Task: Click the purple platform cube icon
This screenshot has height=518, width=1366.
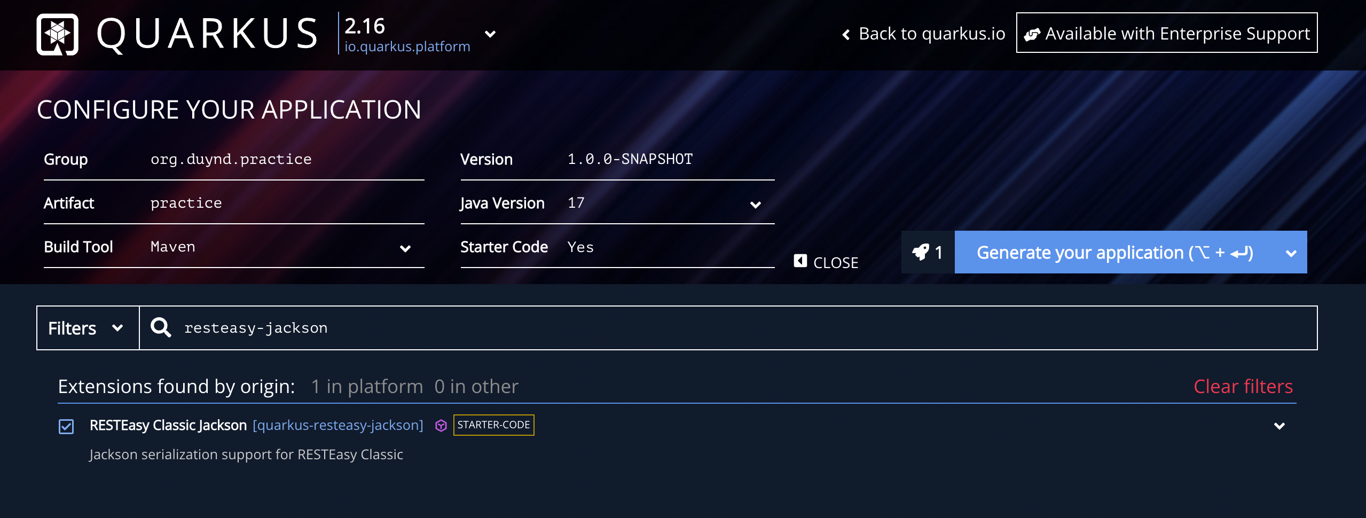Action: pos(441,426)
